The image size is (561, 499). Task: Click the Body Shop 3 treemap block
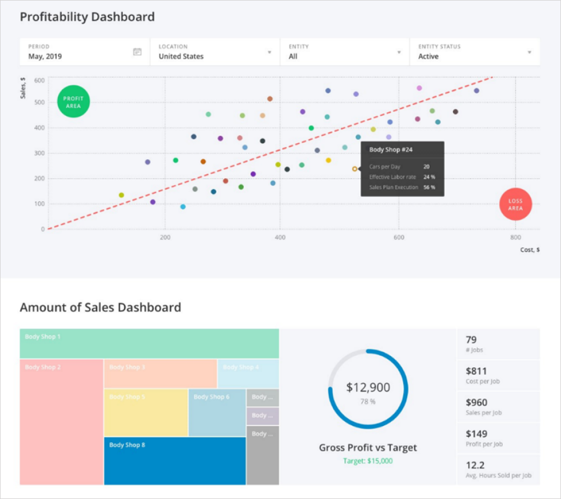(x=160, y=374)
